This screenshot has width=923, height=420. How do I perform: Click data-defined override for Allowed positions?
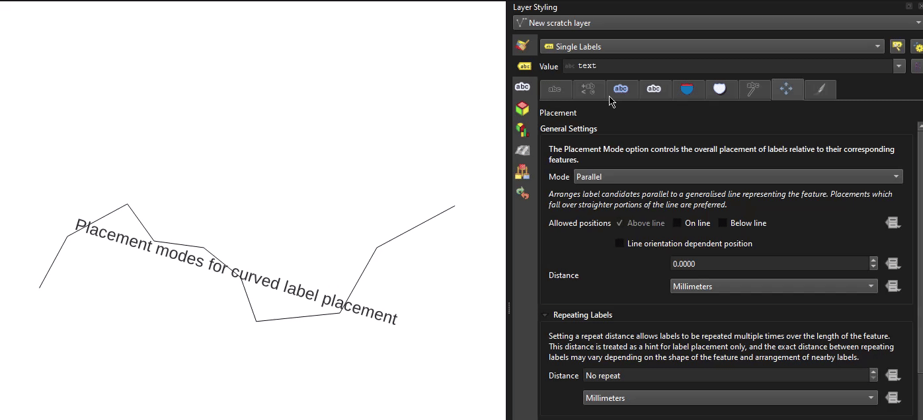point(893,223)
